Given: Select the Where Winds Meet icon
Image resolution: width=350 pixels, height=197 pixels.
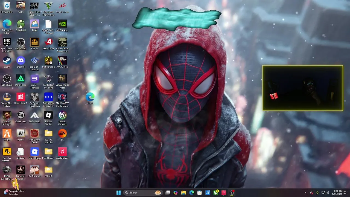Looking at the screenshot, I should [62, 82].
